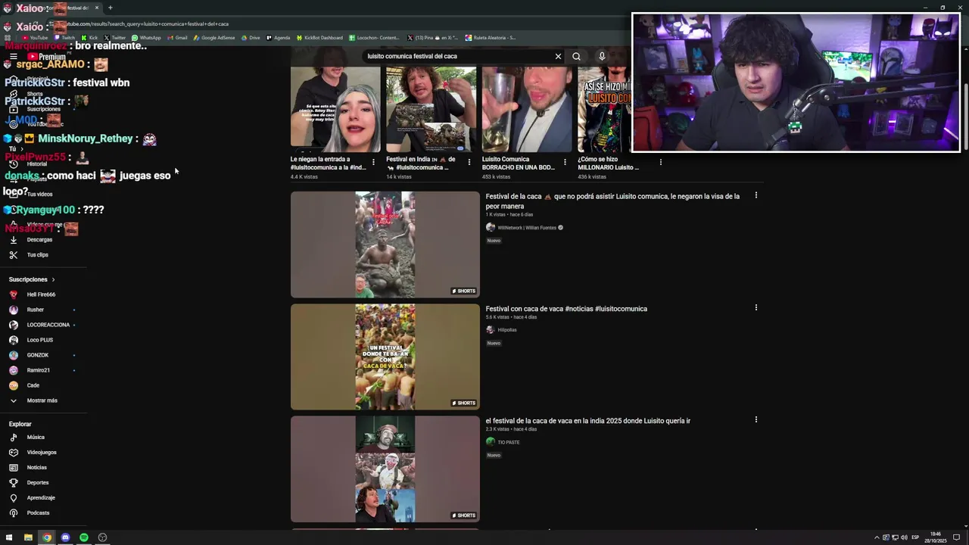This screenshot has width=969, height=545.
Task: Switch to Chrome in taskbar
Action: 47,537
